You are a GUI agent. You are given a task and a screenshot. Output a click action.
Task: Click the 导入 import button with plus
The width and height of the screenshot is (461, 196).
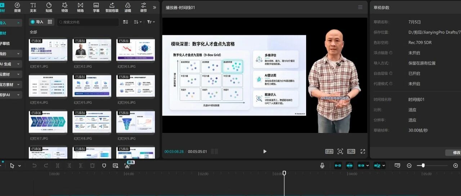pos(37,22)
